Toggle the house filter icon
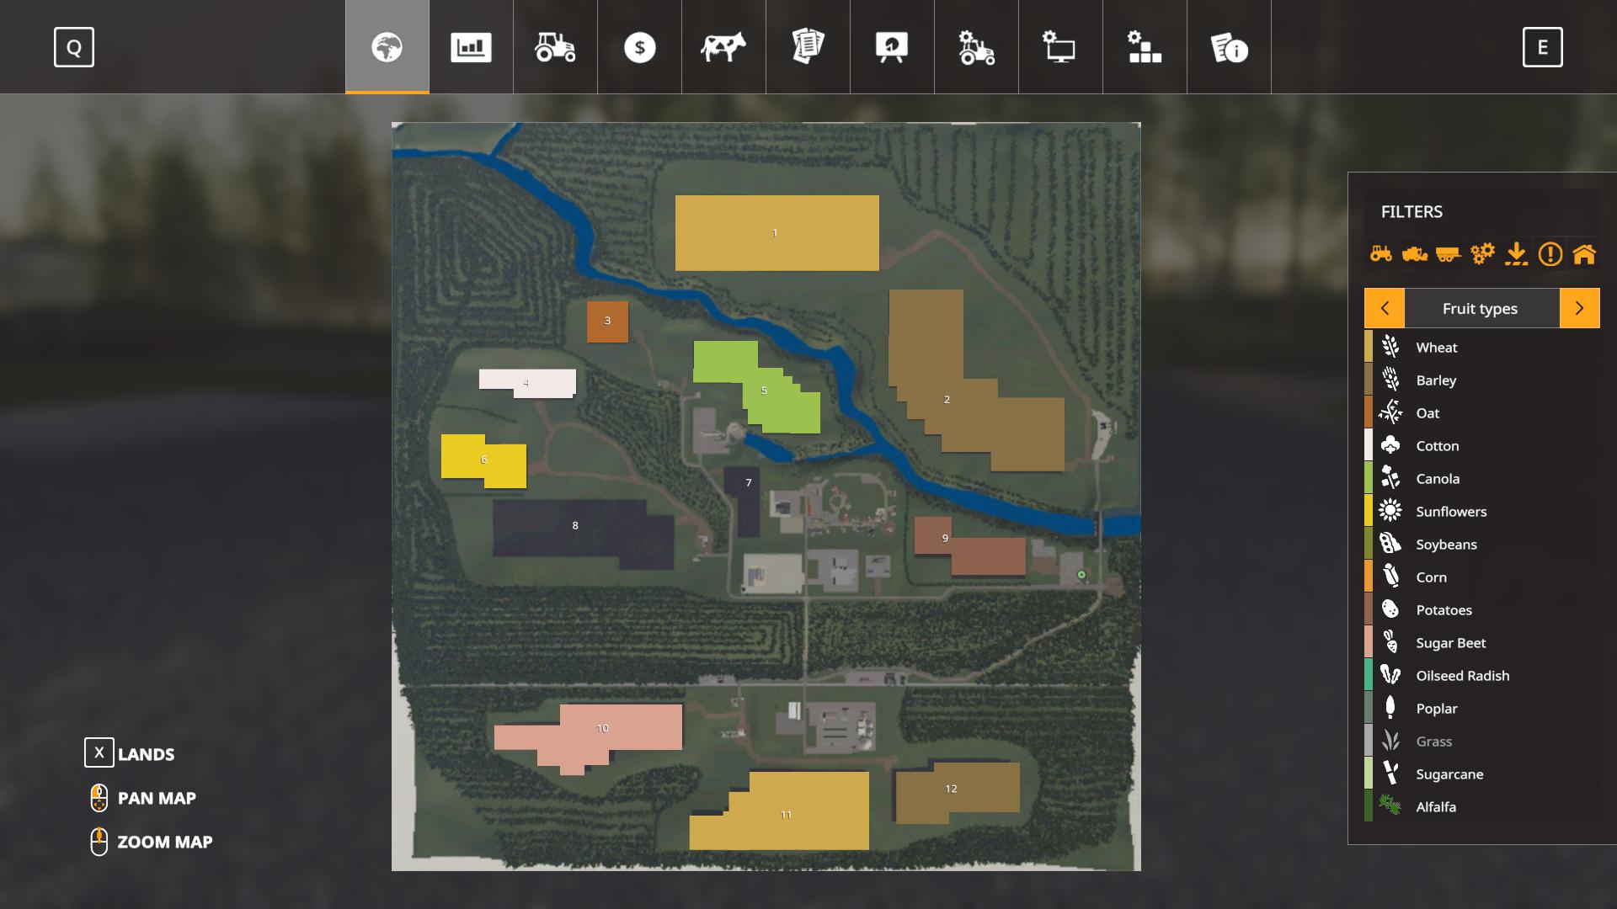1617x909 pixels. click(1583, 254)
